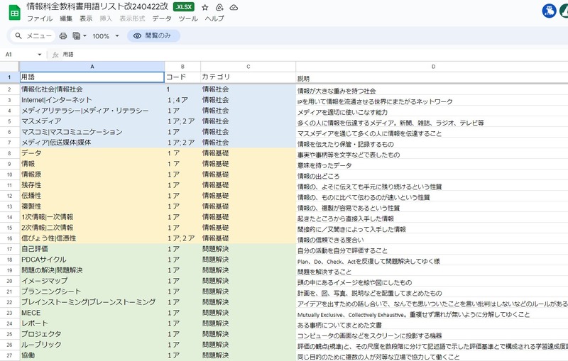568x361 pixels.
Task: Click the move to folder icon
Action: coord(219,7)
